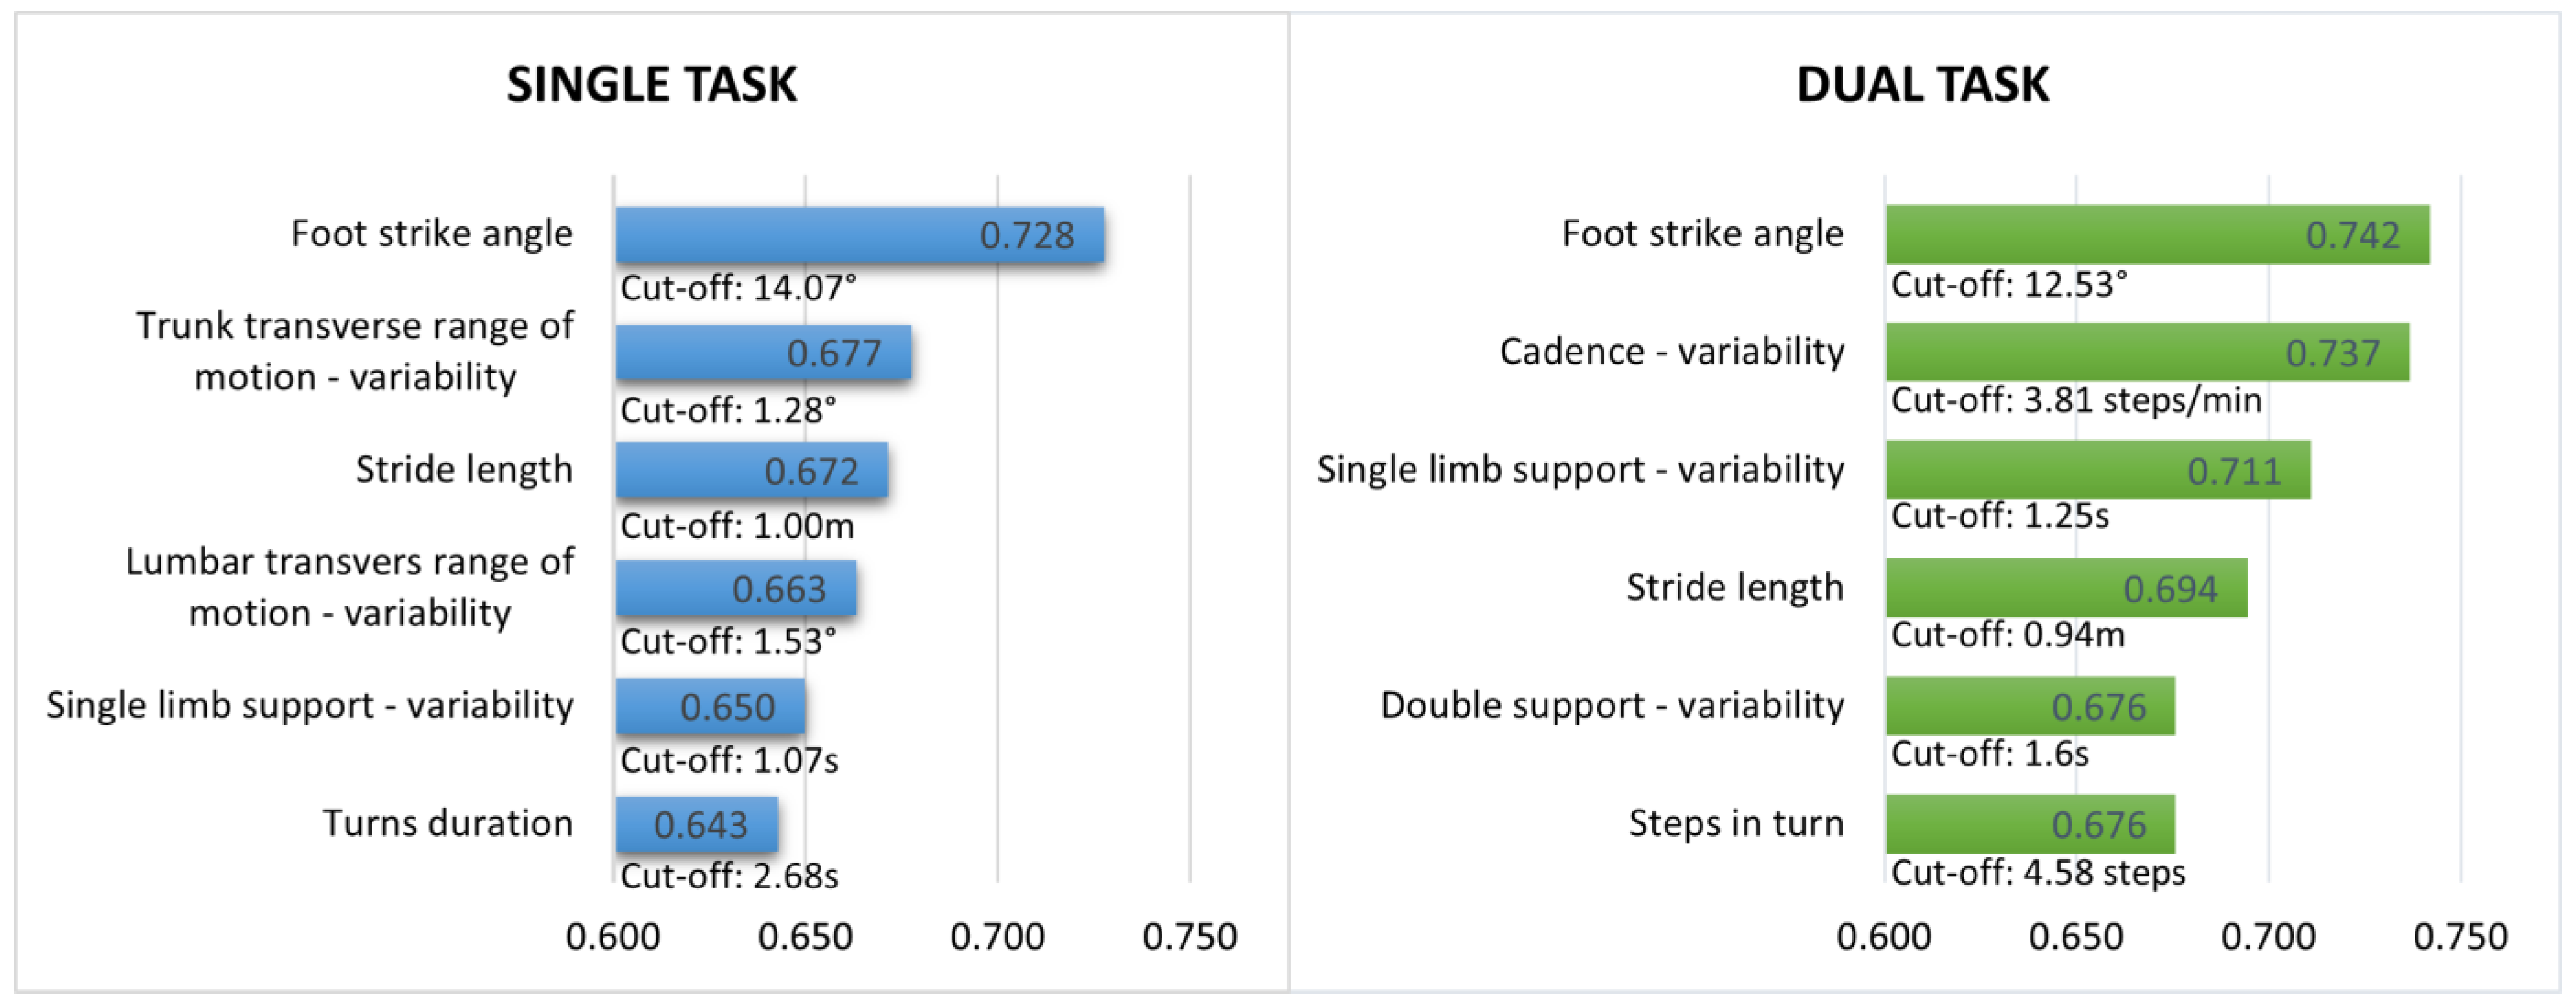Click the Cadence - variability category label
Screen dimensions: 2576x1007
click(x=1671, y=351)
